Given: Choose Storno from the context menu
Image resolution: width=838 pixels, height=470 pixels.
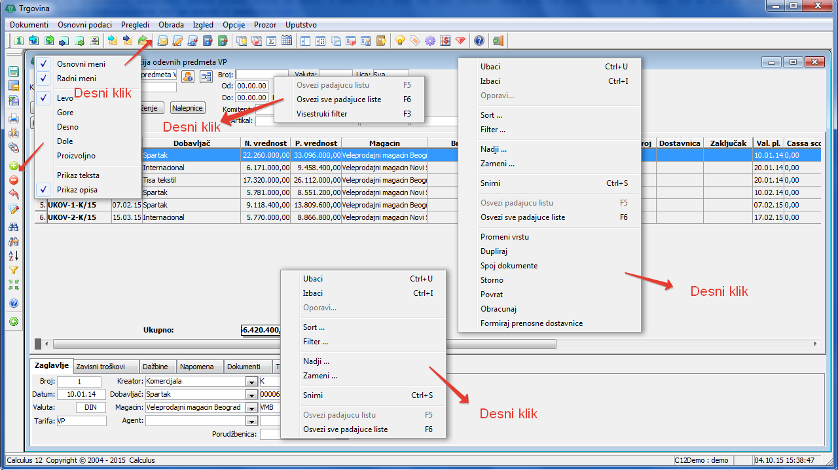Looking at the screenshot, I should coord(549,280).
